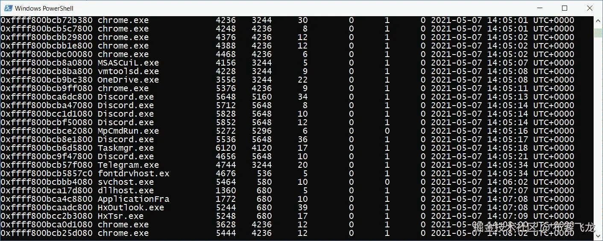Select offset 0xffff800bc9f47800
This screenshot has width=603, height=241.
click(46, 156)
